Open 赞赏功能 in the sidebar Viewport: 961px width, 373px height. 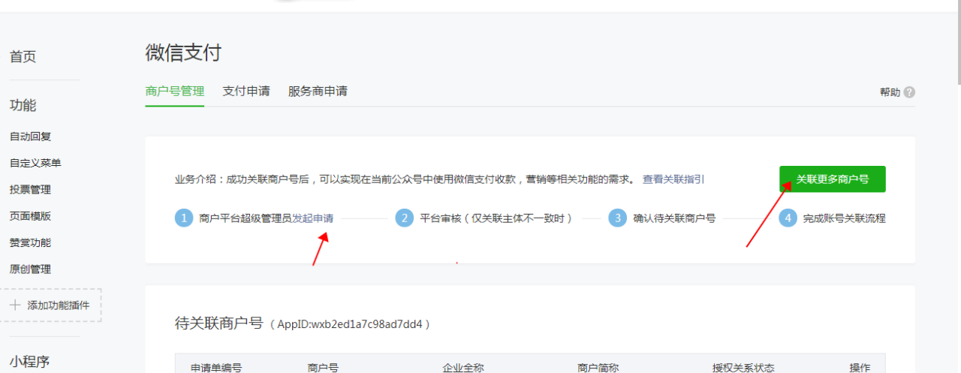[30, 243]
